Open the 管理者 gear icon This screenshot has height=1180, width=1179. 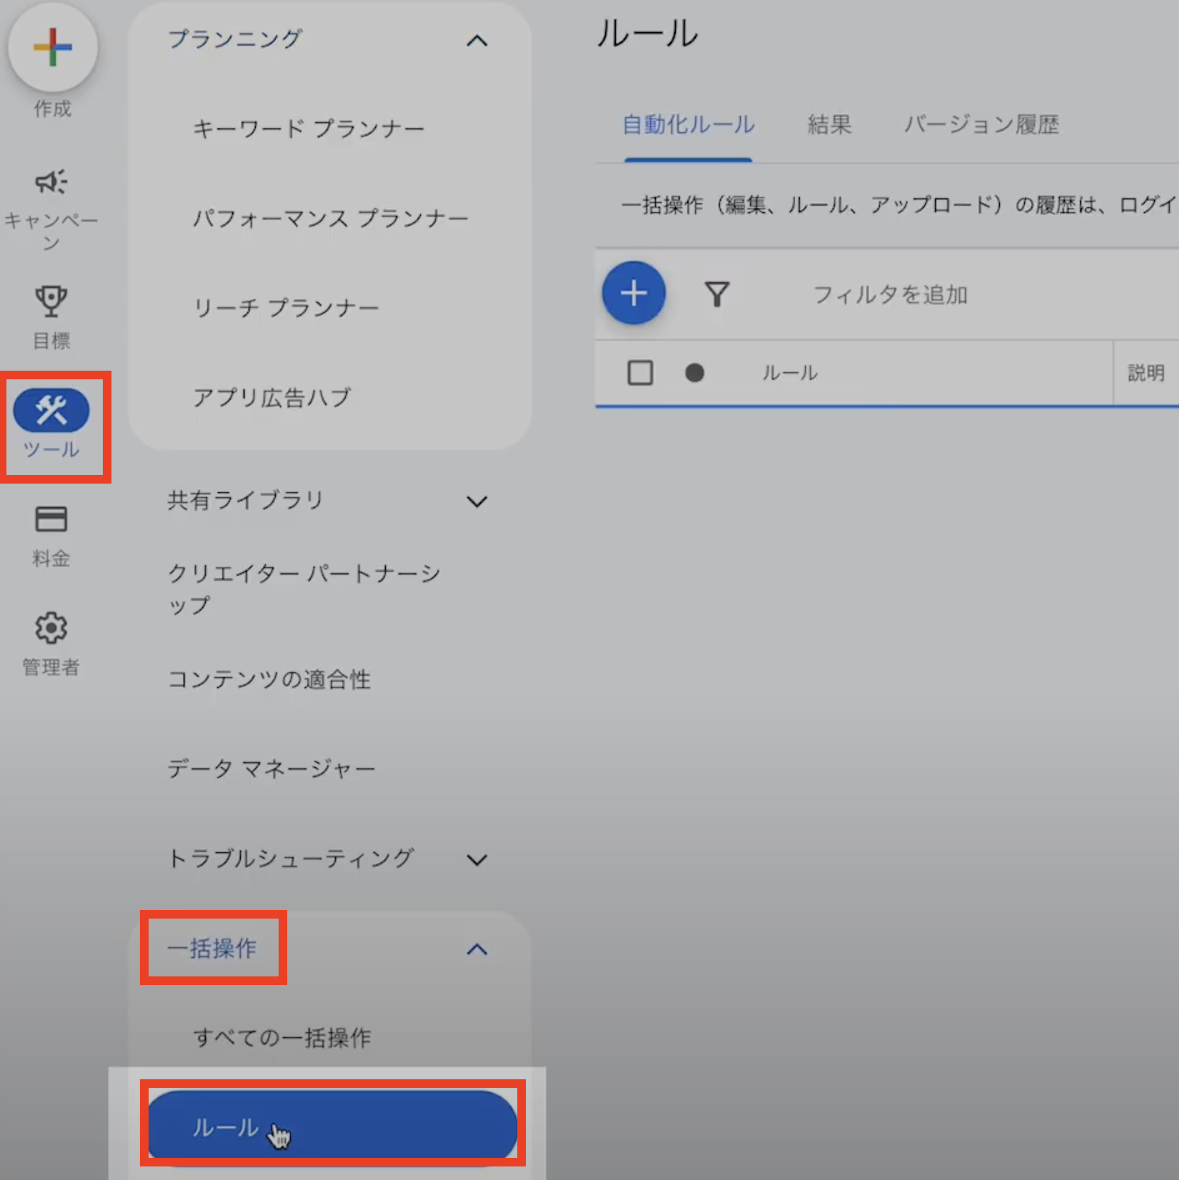pyautogui.click(x=51, y=629)
